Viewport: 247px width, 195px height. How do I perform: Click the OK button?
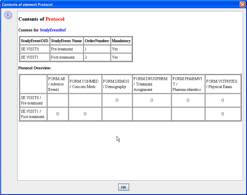coord(123,187)
